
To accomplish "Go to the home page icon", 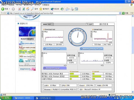I will click(28, 9).
